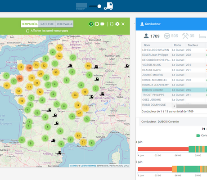207x180 pixels.
Task: Select driver ROUAUX JEAN REMY row
Action: pos(174,85)
